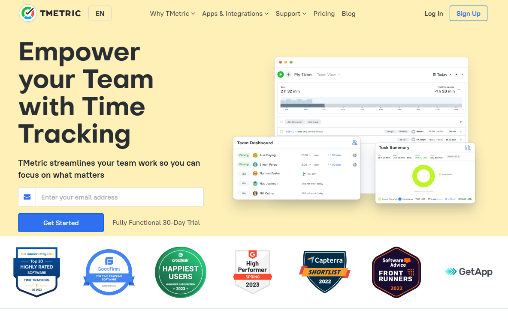Click the -1 h 30 min monthly balance
The image size is (508, 331).
coord(444,92)
